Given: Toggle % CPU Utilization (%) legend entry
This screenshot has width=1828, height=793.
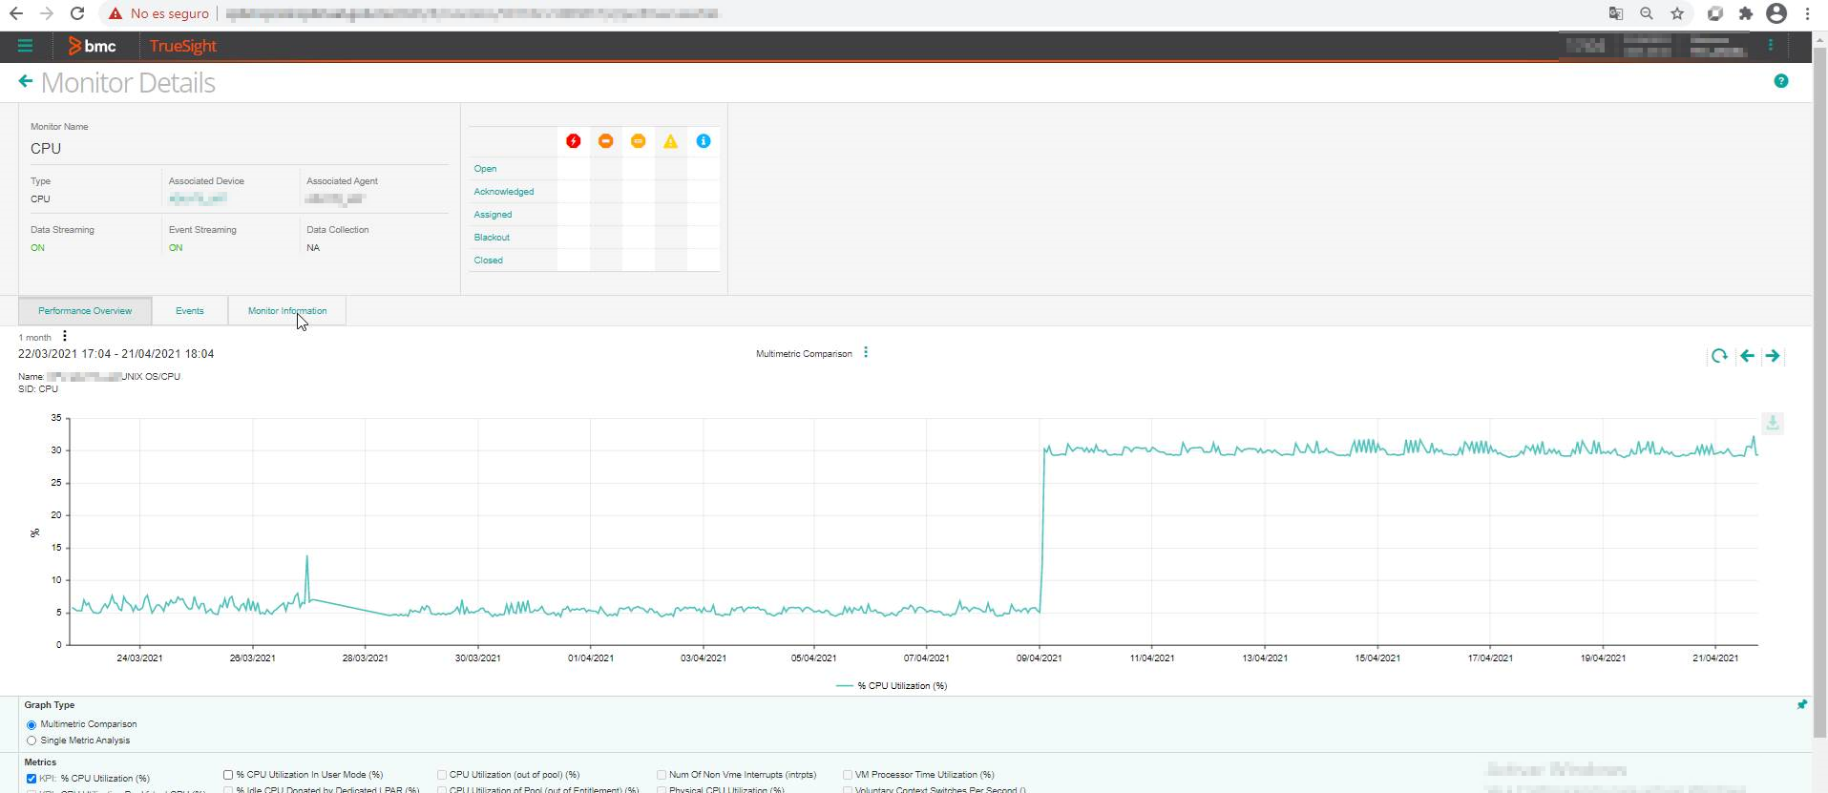Looking at the screenshot, I should coord(892,686).
